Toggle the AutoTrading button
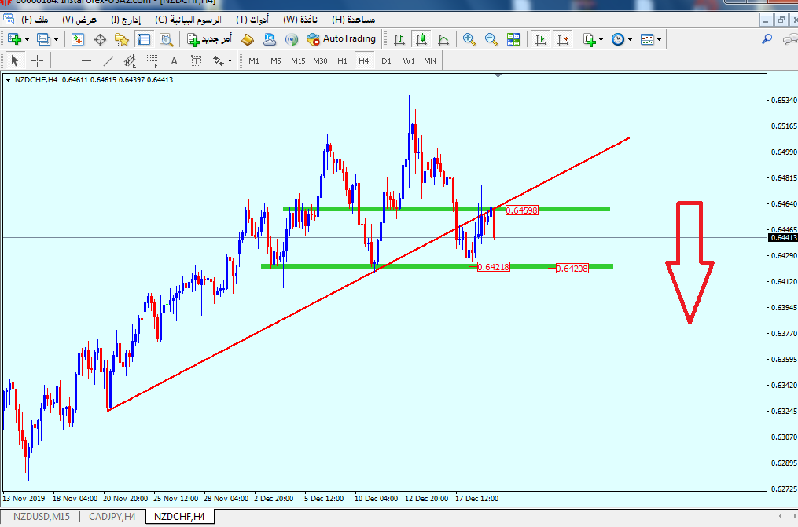 pyautogui.click(x=341, y=38)
